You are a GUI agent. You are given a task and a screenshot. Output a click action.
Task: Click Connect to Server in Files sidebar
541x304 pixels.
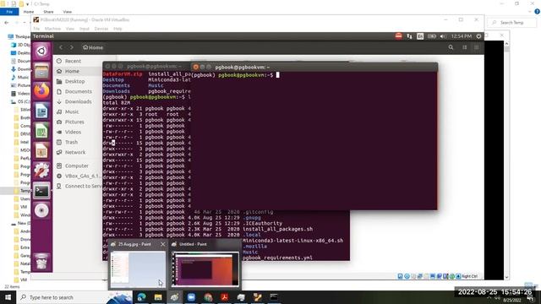[x=83, y=186]
